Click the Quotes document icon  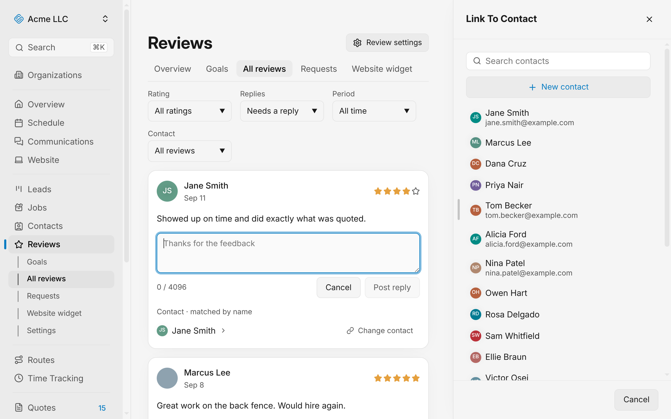coord(19,407)
